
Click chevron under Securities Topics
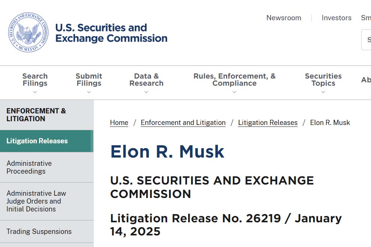pos(323,92)
